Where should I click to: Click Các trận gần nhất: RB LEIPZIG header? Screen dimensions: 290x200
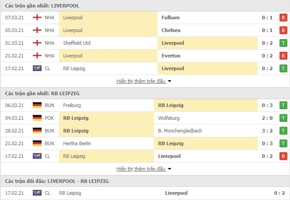(42, 93)
